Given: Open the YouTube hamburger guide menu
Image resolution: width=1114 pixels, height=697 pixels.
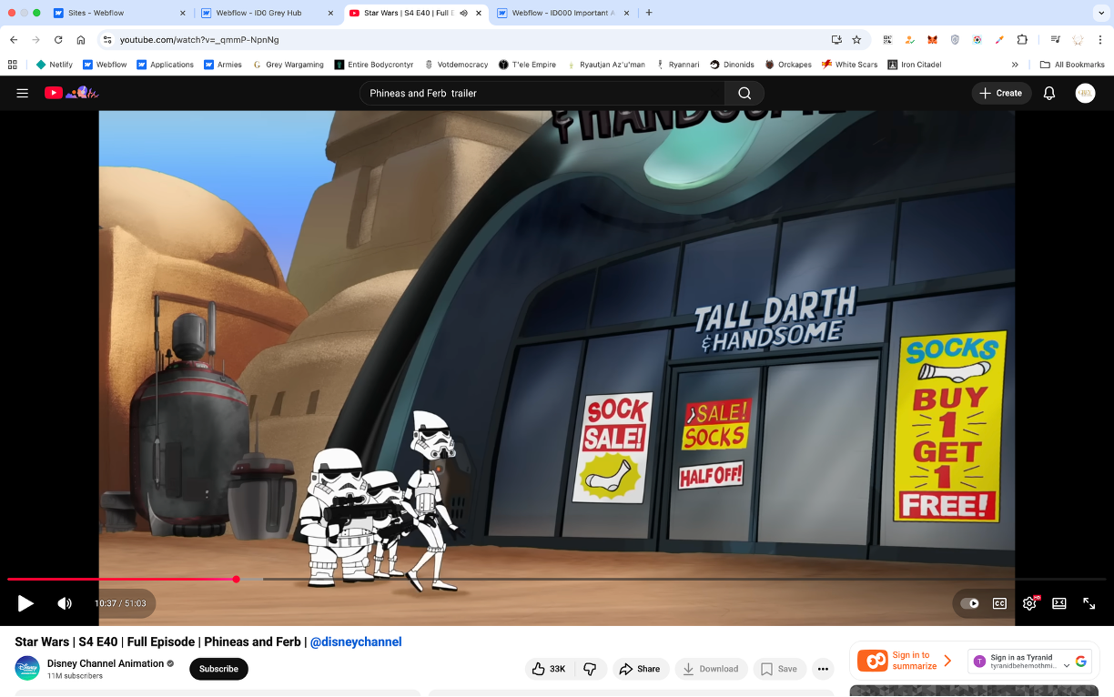Looking at the screenshot, I should [23, 93].
